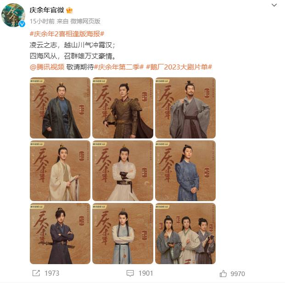Click the repost share icon
Image resolution: width=285 pixels, height=283 pixels.
36,273
